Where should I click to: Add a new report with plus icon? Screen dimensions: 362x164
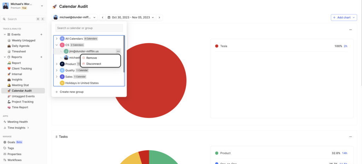tap(41, 57)
